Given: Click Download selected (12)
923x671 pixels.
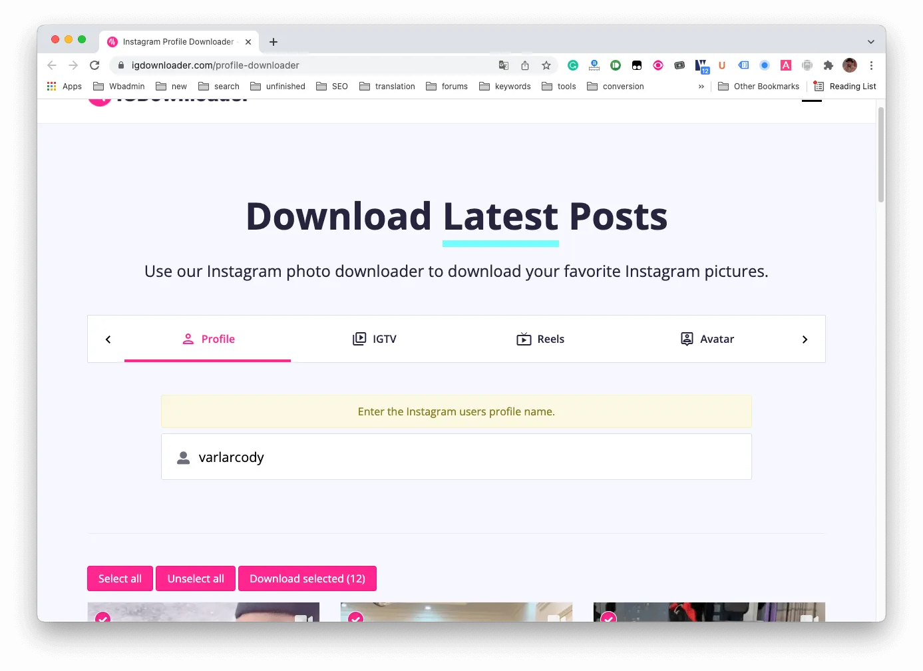Looking at the screenshot, I should pyautogui.click(x=307, y=578).
